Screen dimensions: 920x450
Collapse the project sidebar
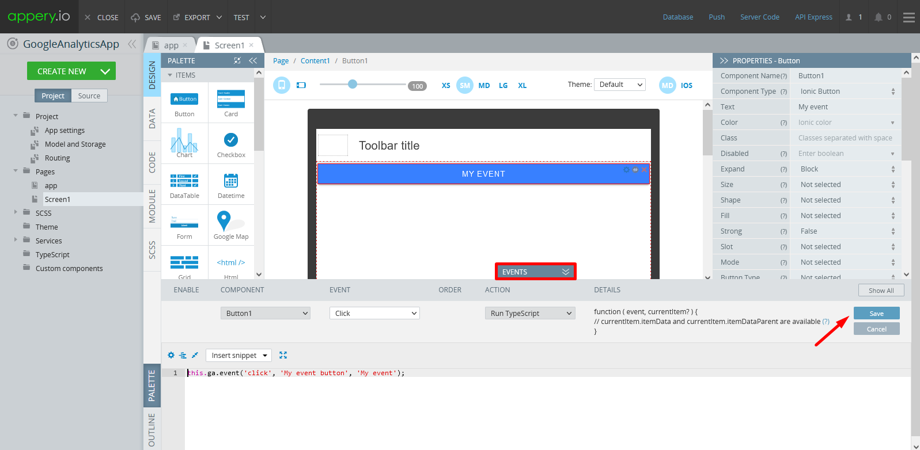[132, 44]
